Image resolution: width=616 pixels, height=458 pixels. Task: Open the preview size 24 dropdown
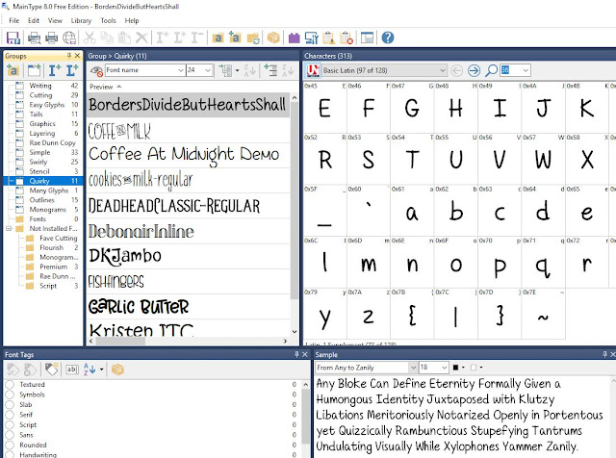click(x=208, y=70)
